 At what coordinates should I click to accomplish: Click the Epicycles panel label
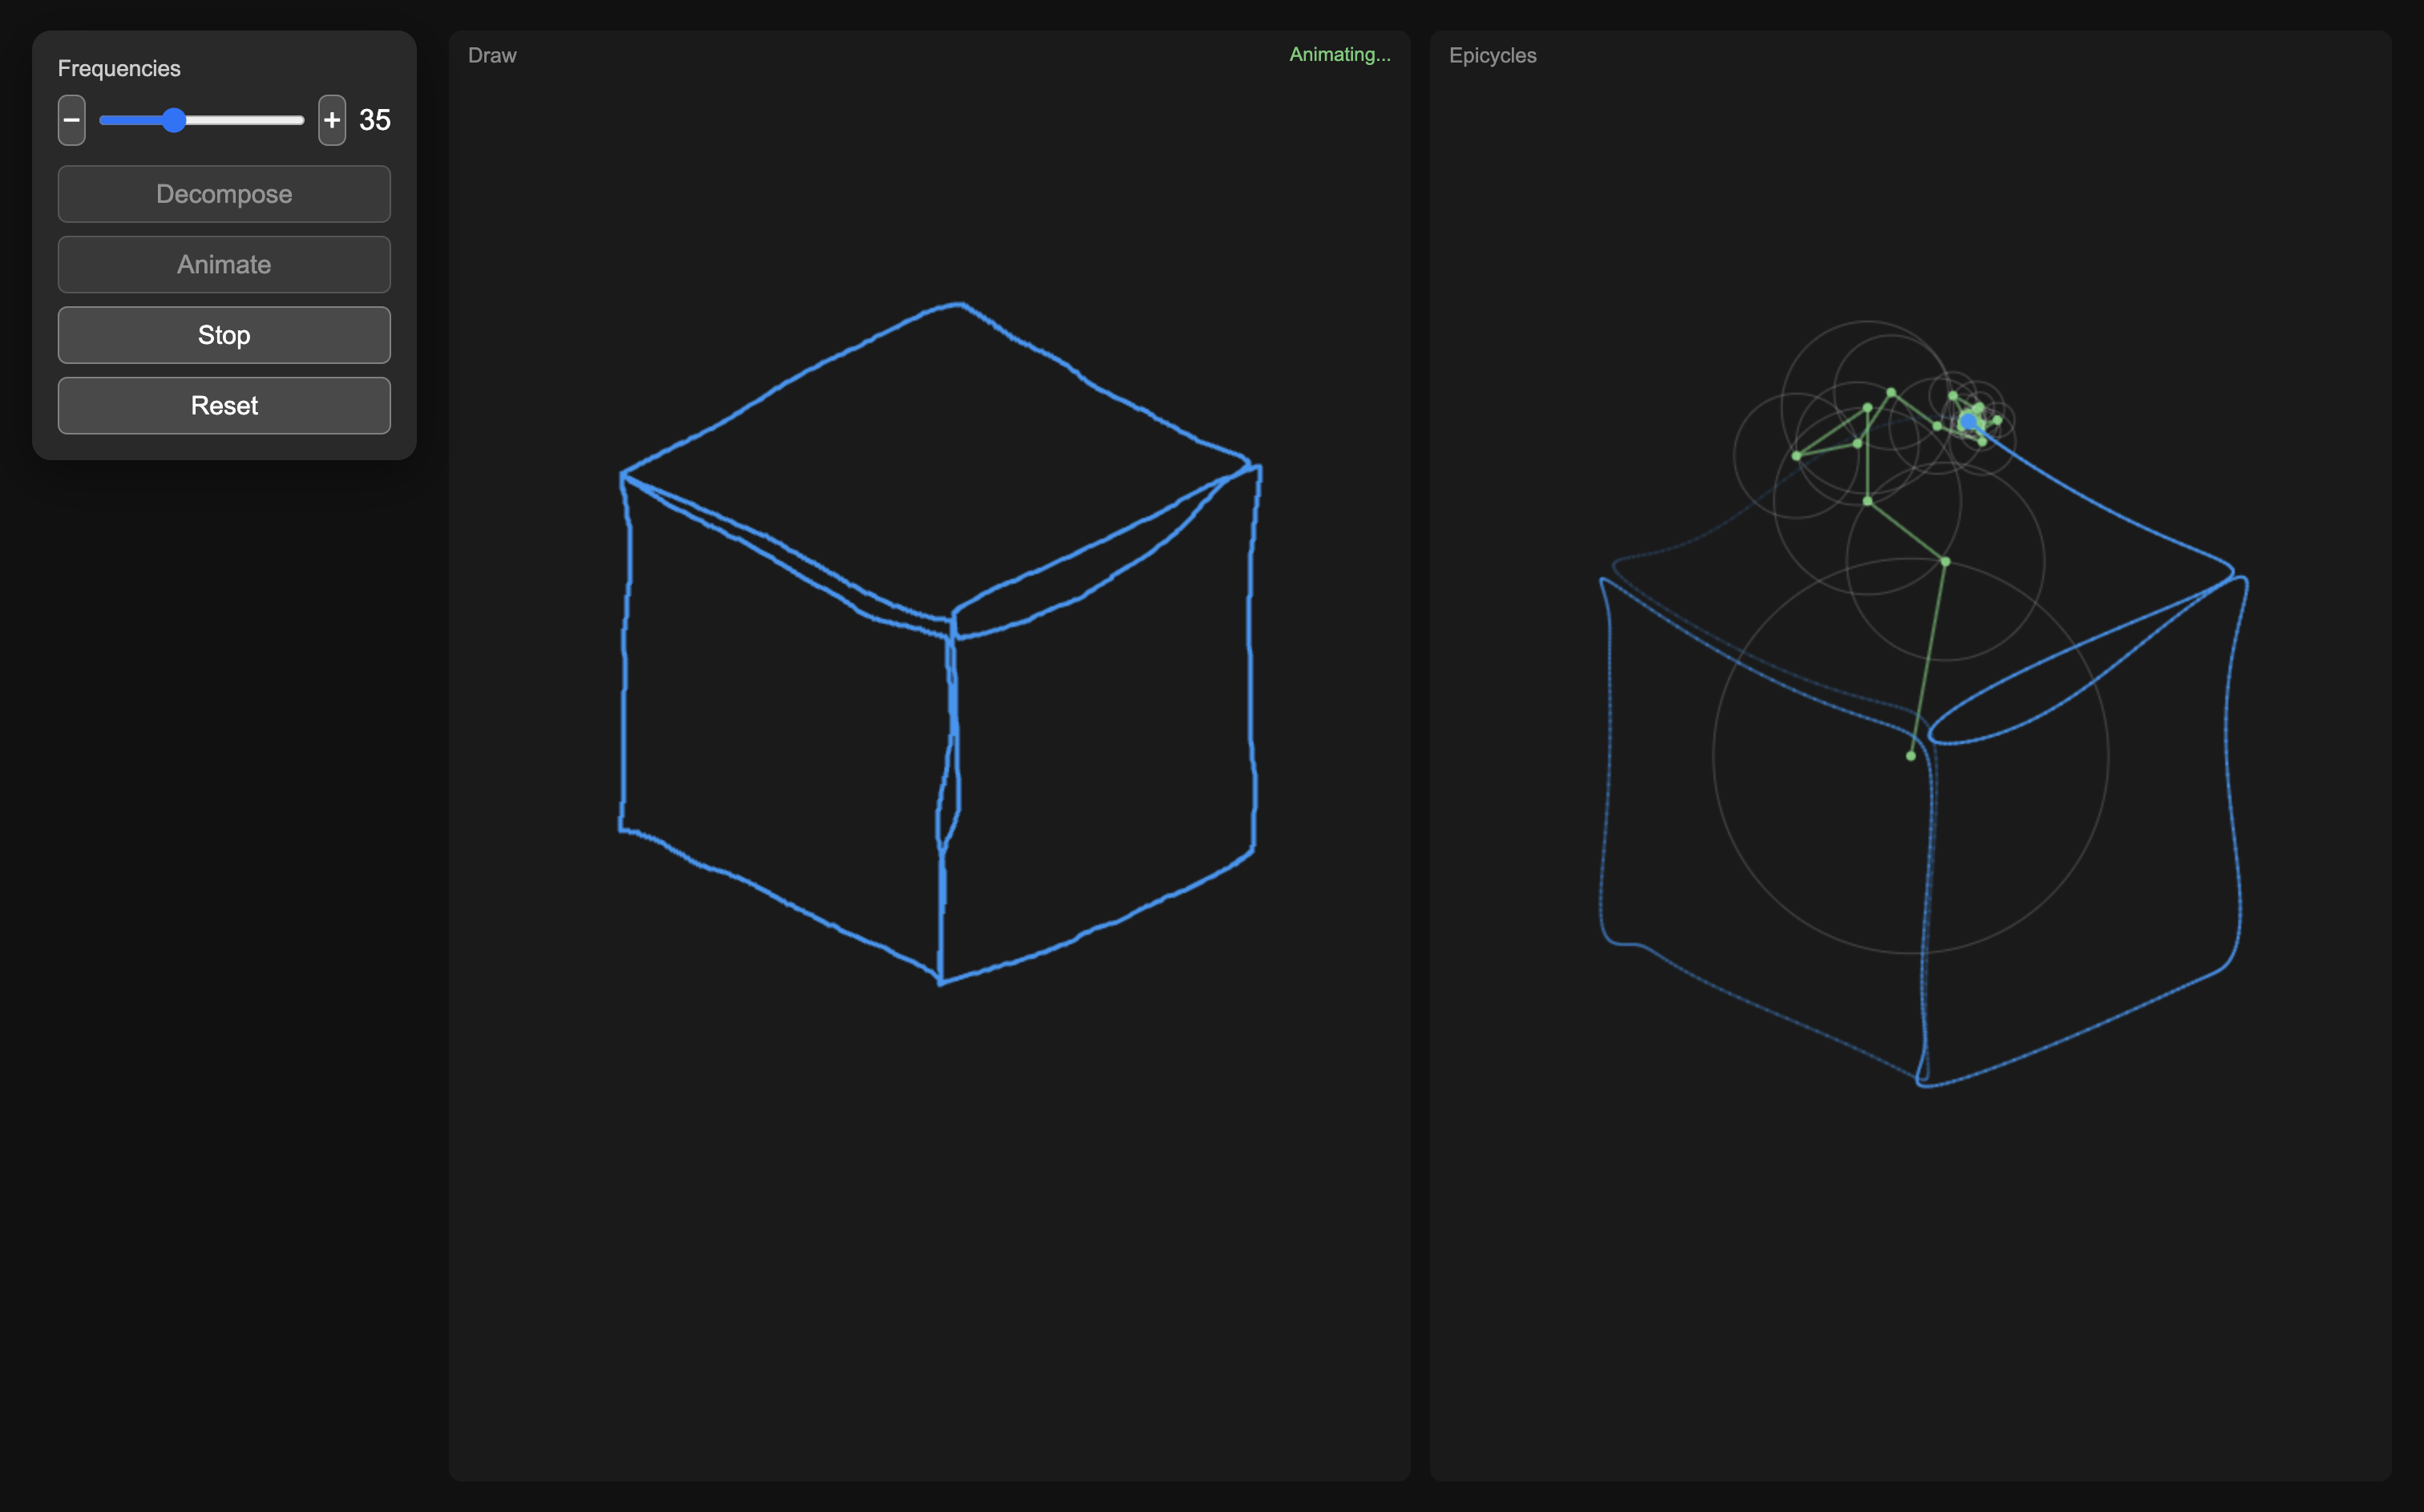(x=1493, y=56)
